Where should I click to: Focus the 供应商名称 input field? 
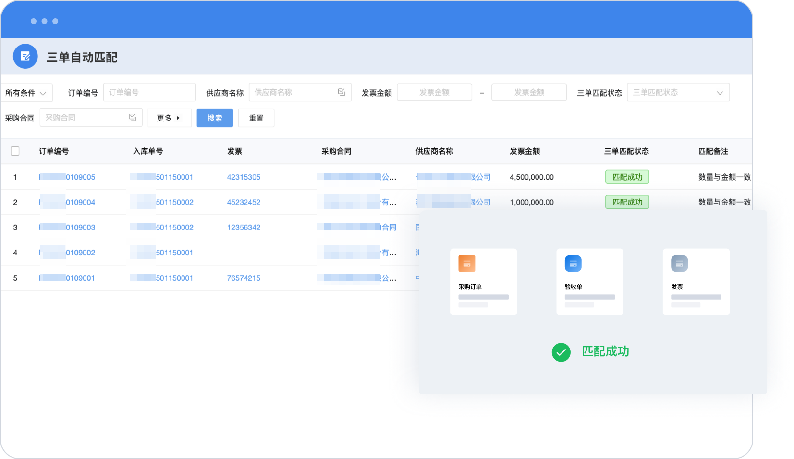tap(300, 92)
